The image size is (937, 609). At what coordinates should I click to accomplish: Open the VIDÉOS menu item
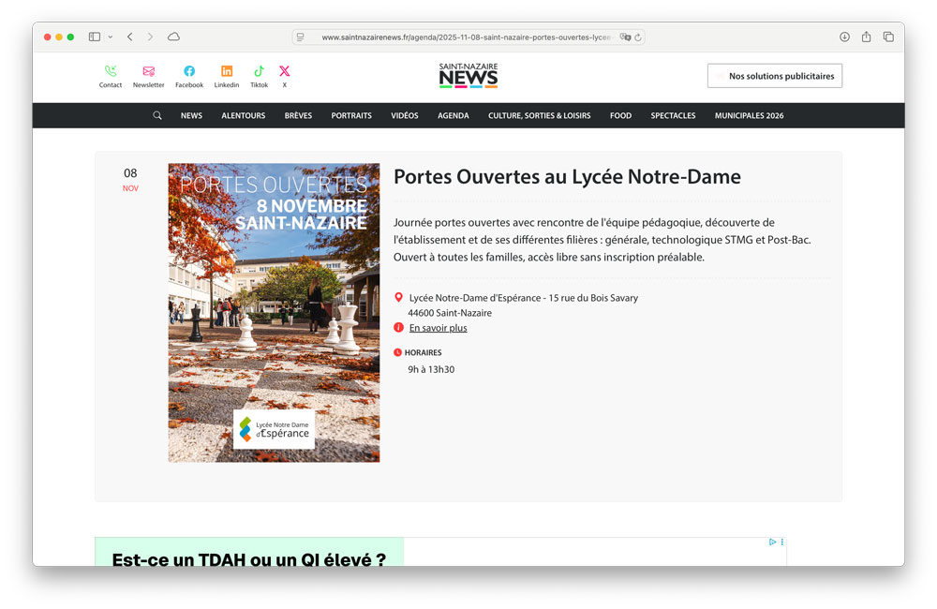(x=405, y=115)
